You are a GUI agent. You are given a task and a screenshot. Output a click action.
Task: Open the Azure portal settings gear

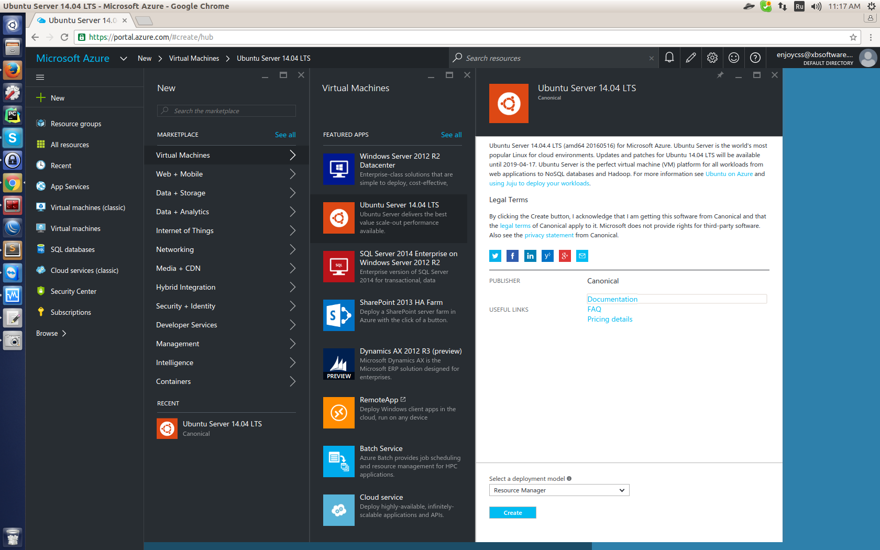pos(712,58)
